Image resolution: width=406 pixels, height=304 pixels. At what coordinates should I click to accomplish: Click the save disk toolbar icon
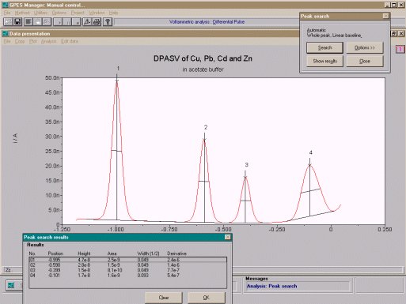(x=17, y=22)
